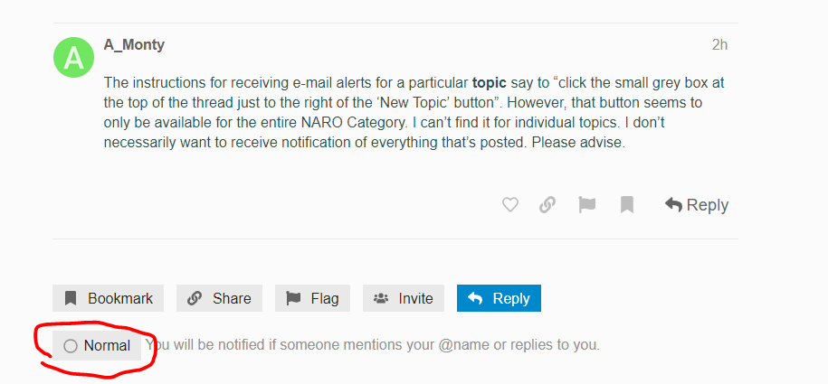
Task: Click the bold word topic in post
Action: (490, 83)
